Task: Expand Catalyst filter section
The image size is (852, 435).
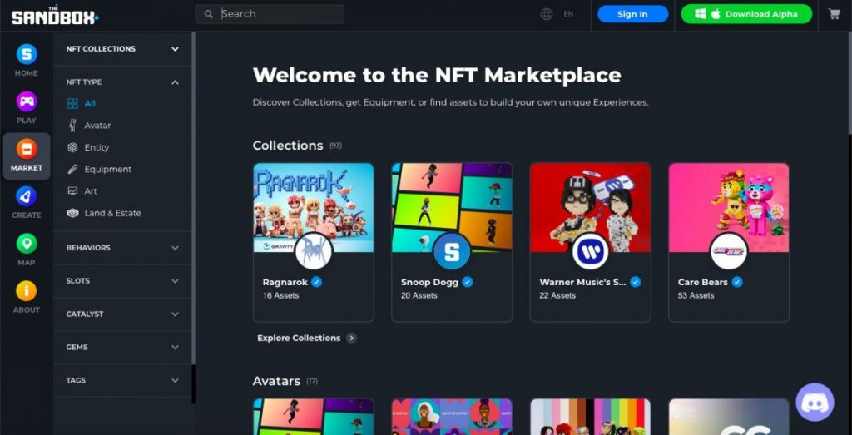Action: point(123,314)
